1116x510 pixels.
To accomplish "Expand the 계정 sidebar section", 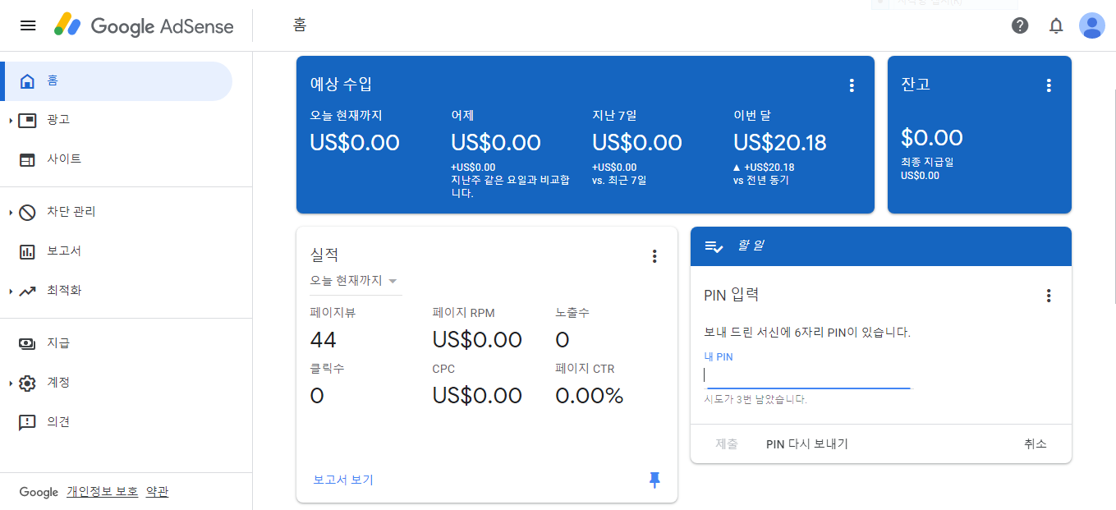I will pos(11,384).
